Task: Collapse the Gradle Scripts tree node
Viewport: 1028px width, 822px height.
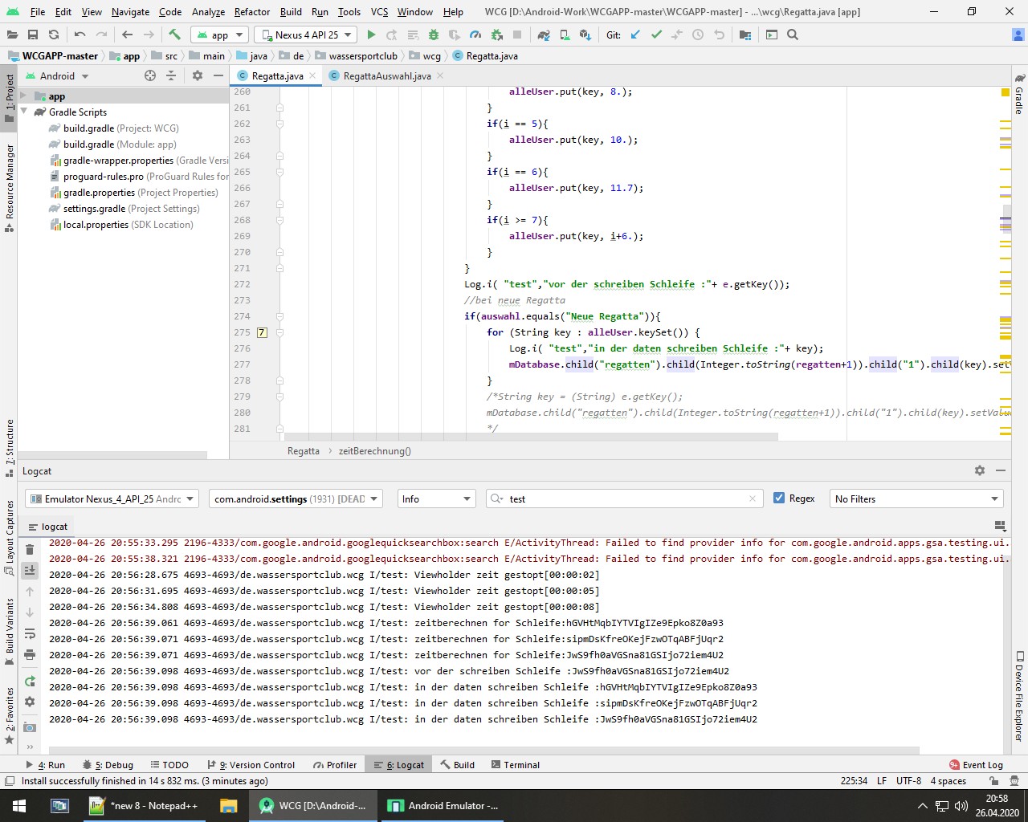Action: 24,112
